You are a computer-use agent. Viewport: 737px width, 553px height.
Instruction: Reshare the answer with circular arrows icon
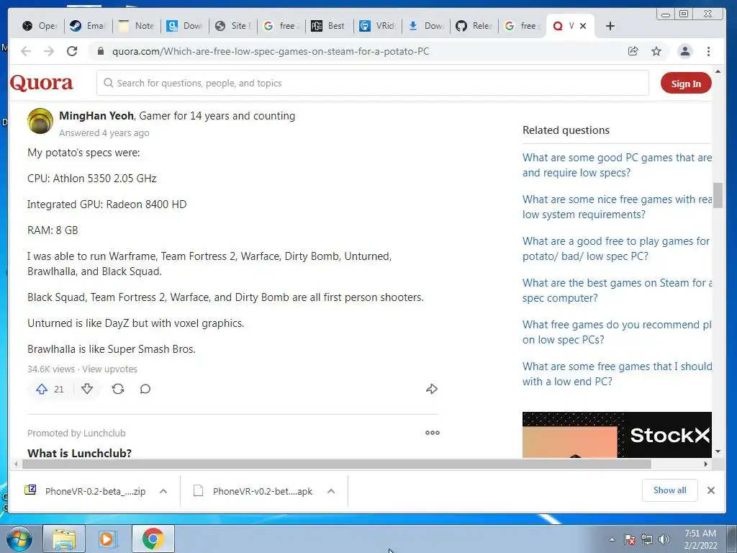118,389
